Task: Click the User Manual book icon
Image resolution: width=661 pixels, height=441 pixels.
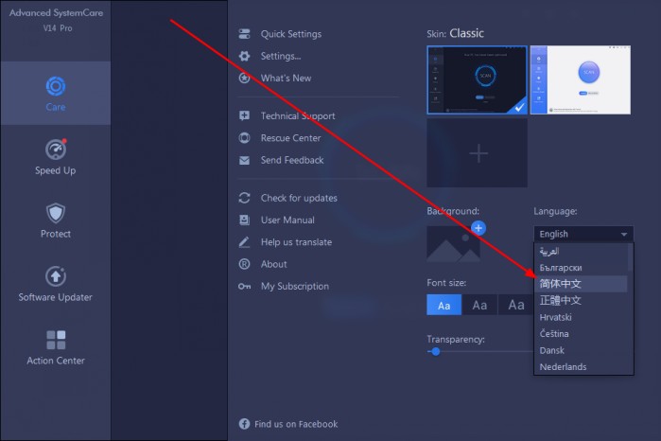Action: click(245, 220)
